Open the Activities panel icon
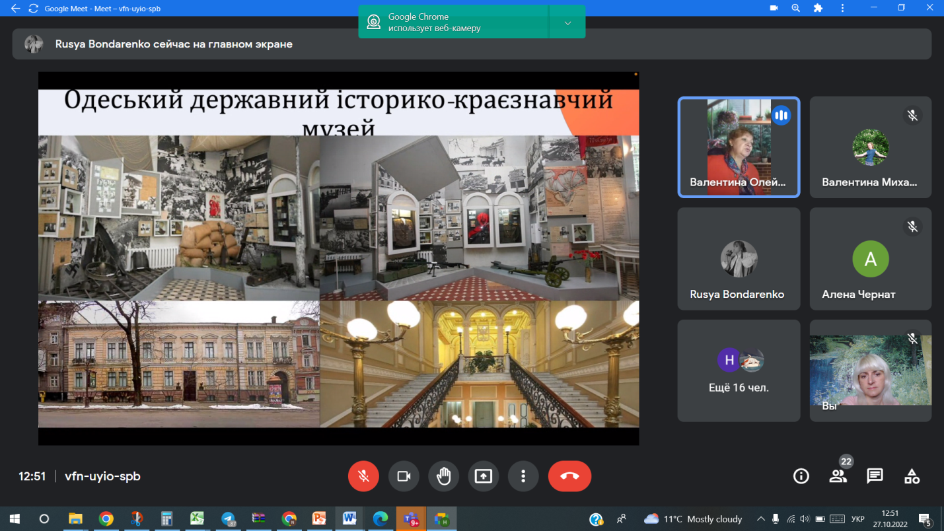 pyautogui.click(x=912, y=476)
